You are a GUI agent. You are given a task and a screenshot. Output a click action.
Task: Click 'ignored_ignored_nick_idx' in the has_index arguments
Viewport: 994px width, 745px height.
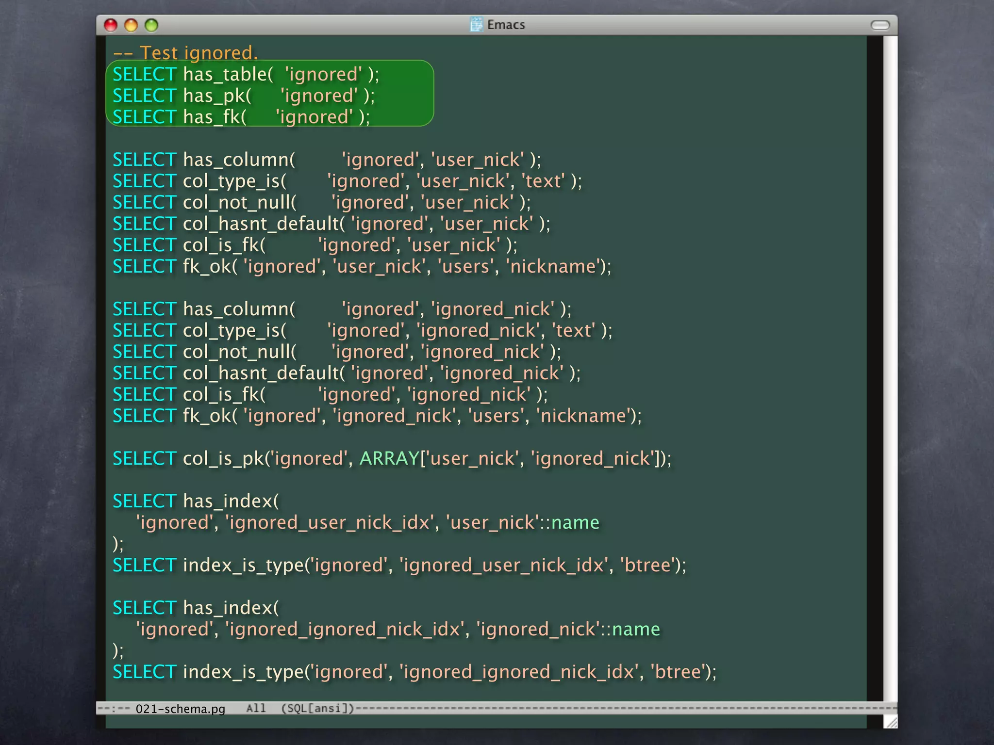(x=345, y=629)
